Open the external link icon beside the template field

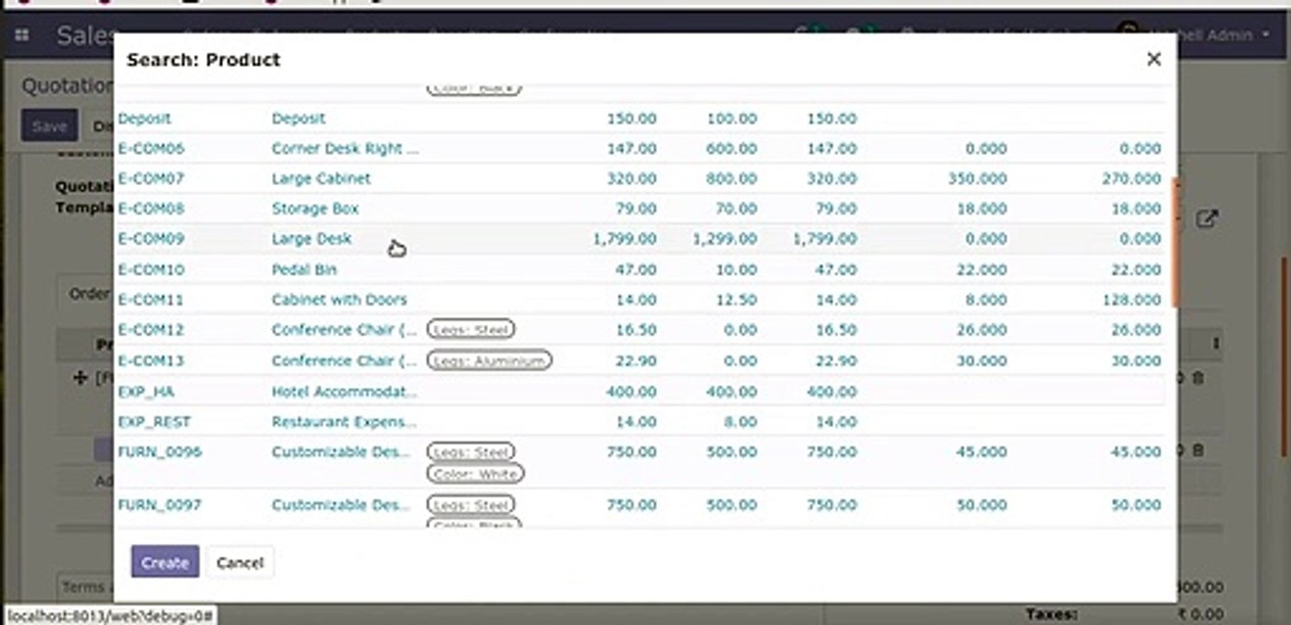click(x=1206, y=219)
